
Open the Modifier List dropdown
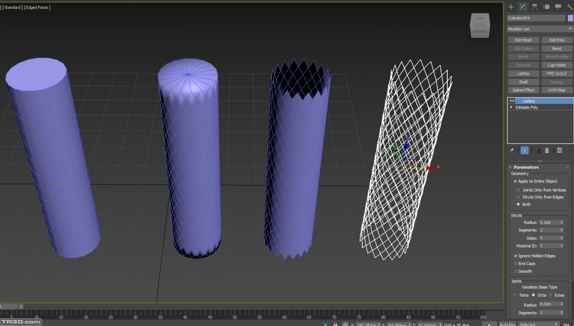(540, 29)
